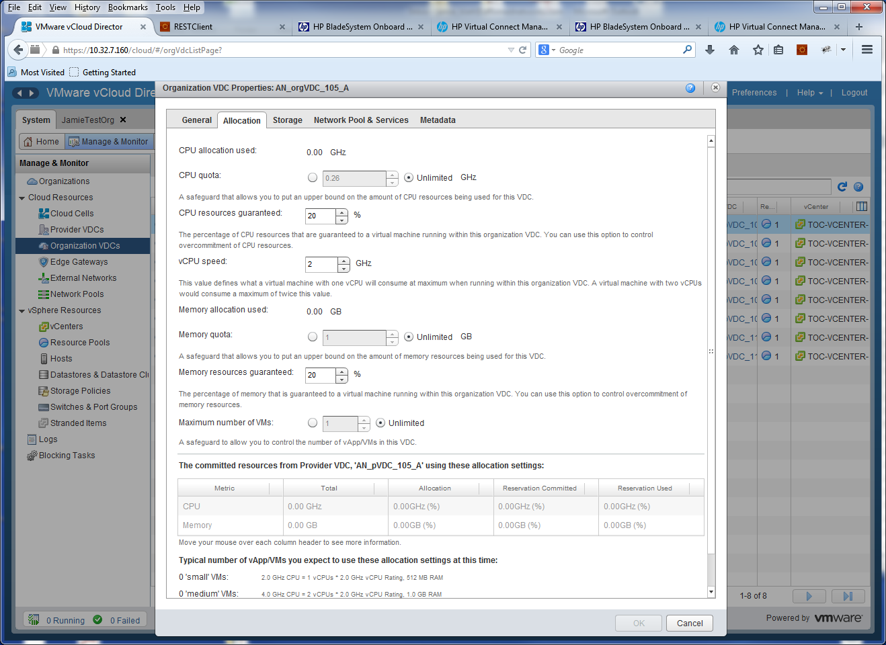Viewport: 886px width, 645px height.
Task: Click the Organizations icon in sidebar
Action: [32, 181]
